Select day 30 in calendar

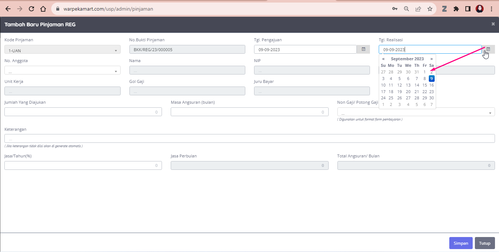[x=432, y=98]
